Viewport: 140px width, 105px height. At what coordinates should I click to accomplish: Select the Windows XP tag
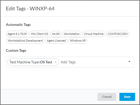tap(78, 41)
